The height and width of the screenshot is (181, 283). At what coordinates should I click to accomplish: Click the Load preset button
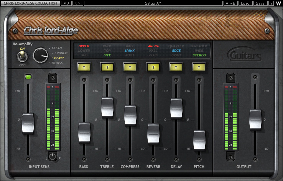coord(245,3)
